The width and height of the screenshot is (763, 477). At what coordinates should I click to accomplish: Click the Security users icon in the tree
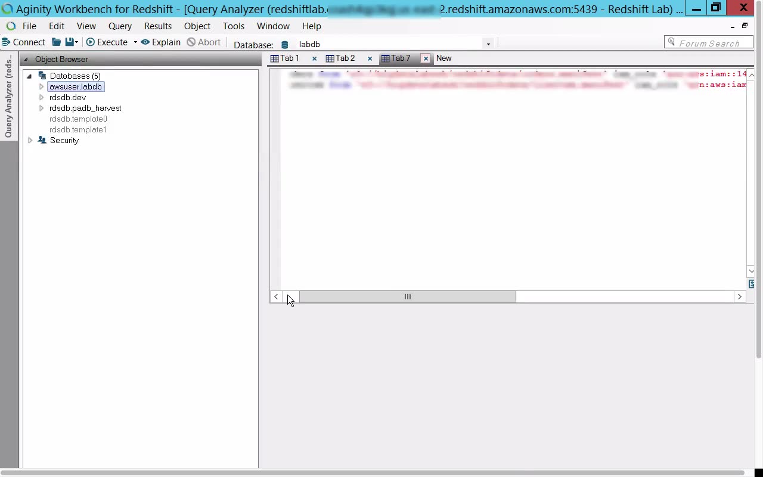(x=42, y=140)
